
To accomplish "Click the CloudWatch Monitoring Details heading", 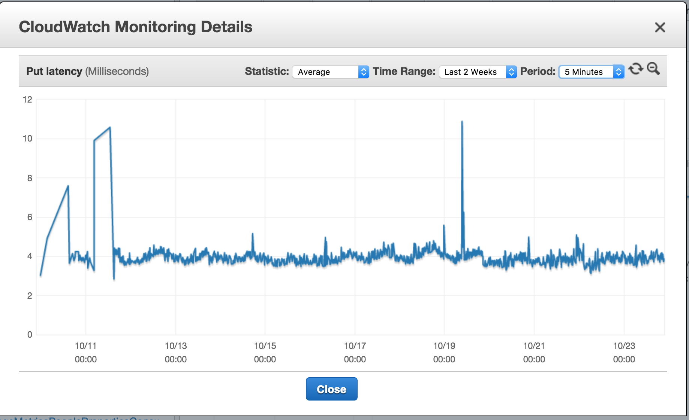I will tap(135, 27).
